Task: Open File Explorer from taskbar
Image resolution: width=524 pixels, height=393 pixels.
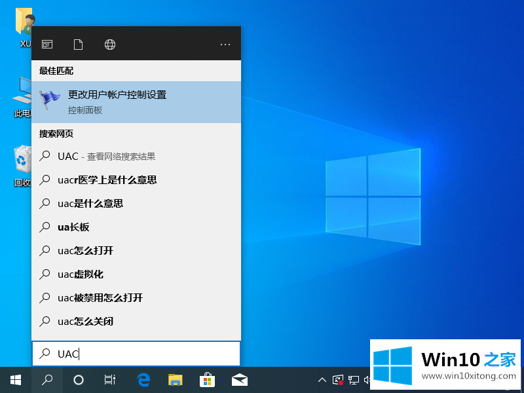Action: pyautogui.click(x=175, y=380)
